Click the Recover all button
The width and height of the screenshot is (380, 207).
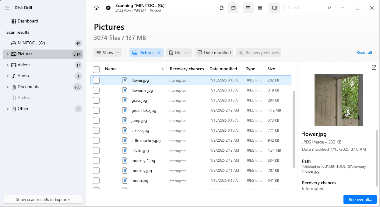click(x=360, y=199)
